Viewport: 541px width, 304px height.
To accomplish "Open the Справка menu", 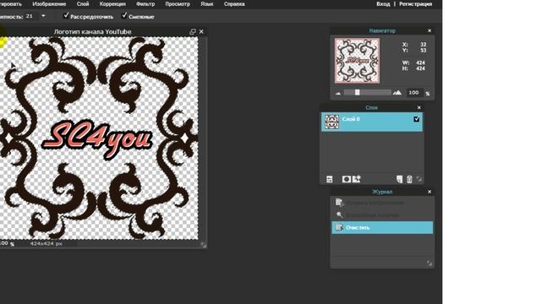I will tap(234, 4).
